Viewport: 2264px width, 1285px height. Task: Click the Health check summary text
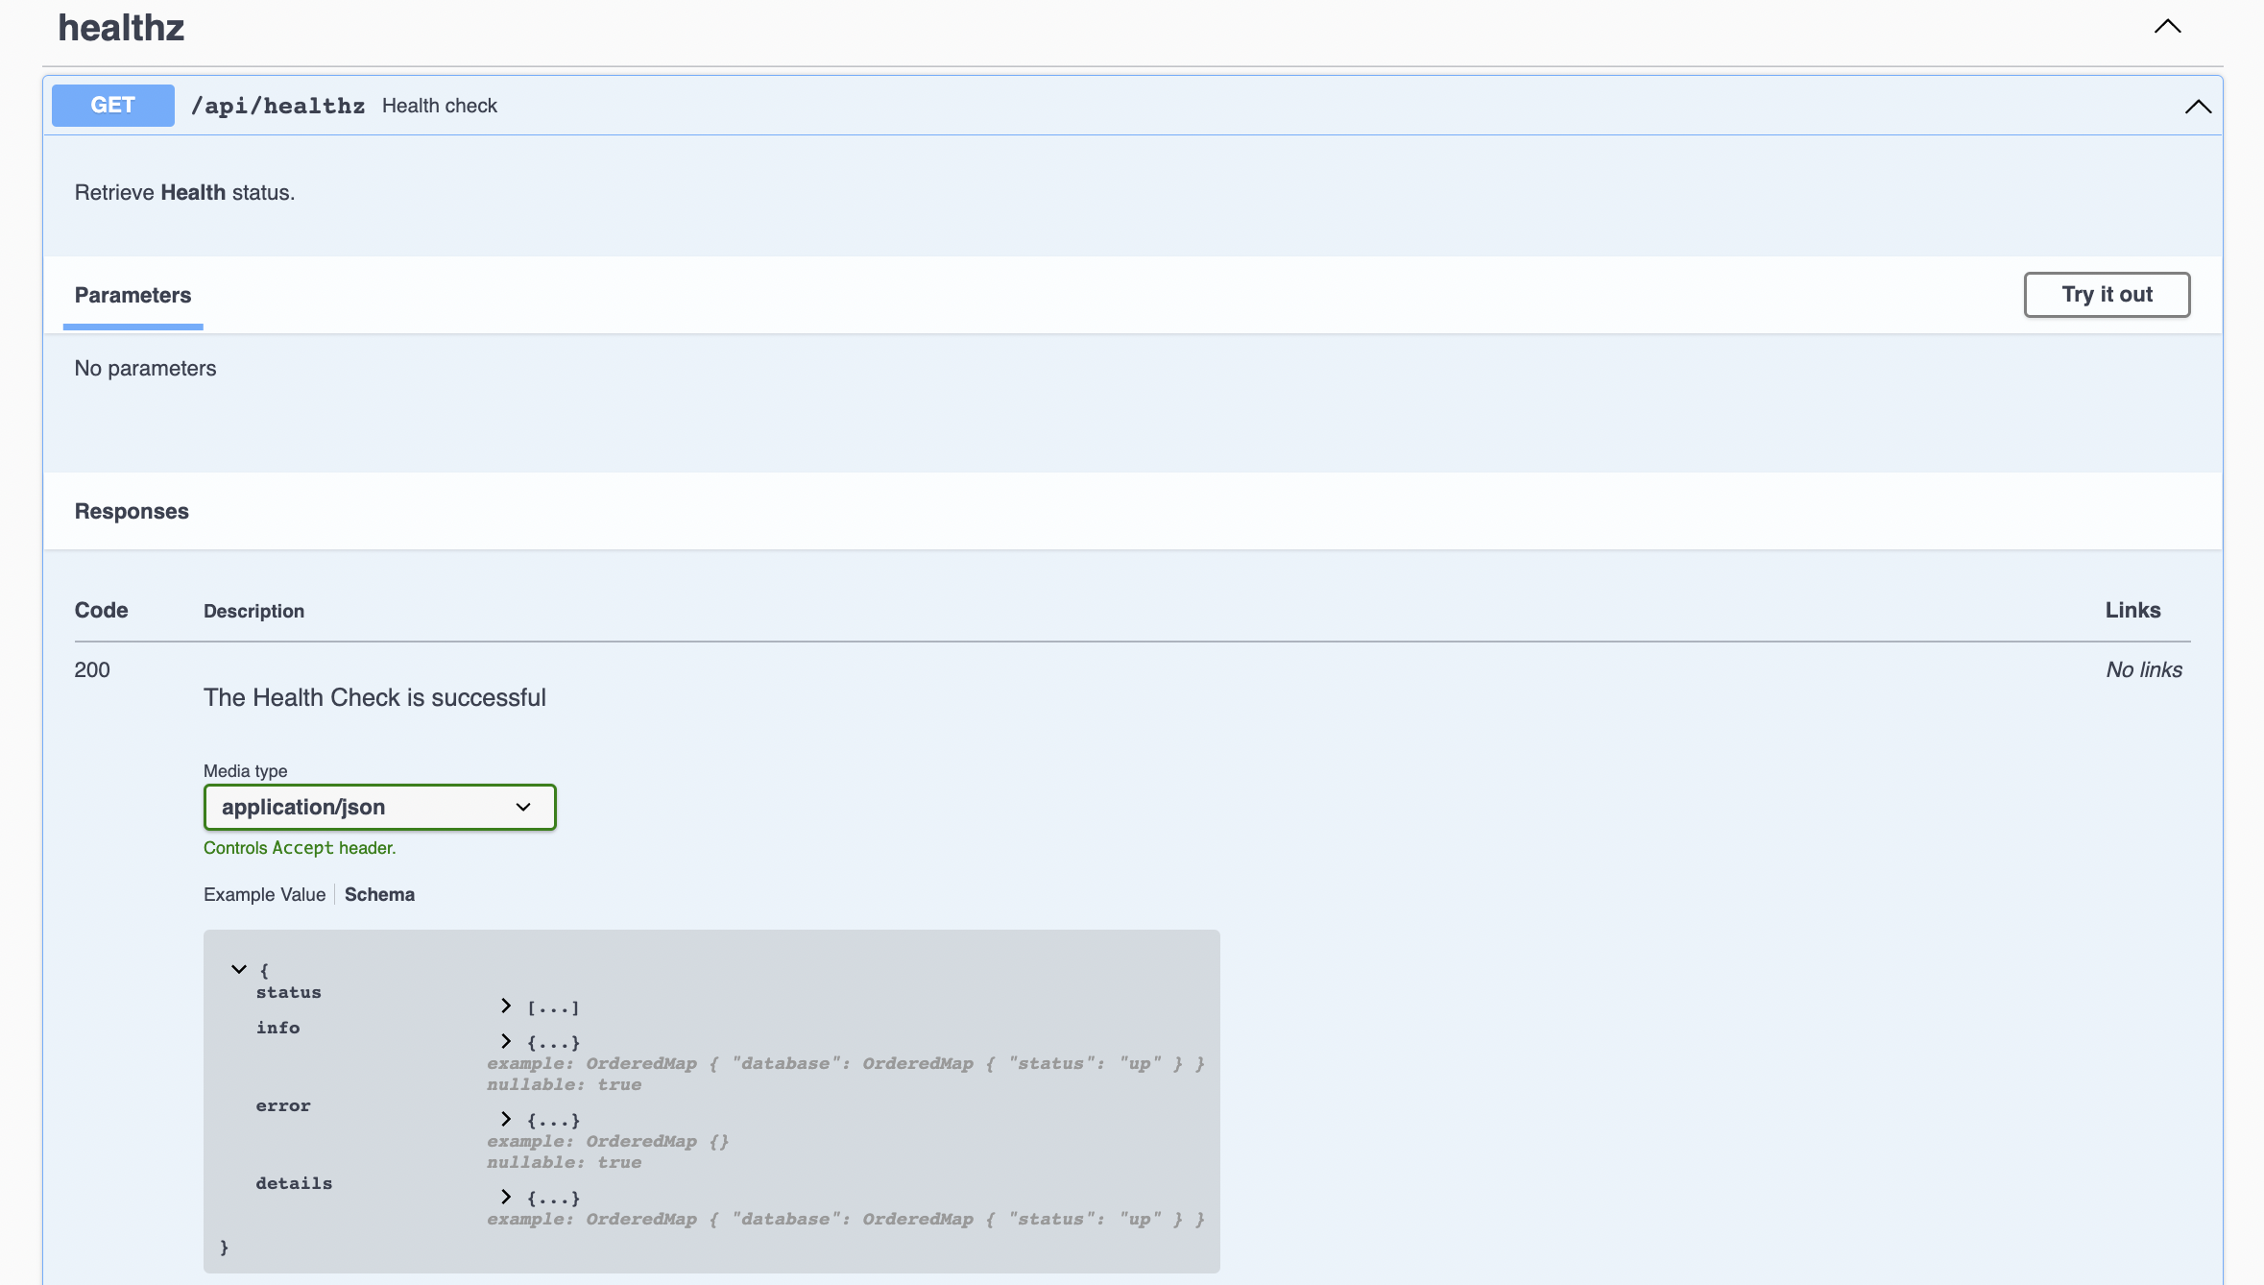(x=439, y=106)
